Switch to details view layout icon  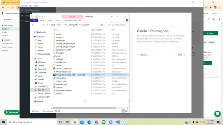[123, 111]
